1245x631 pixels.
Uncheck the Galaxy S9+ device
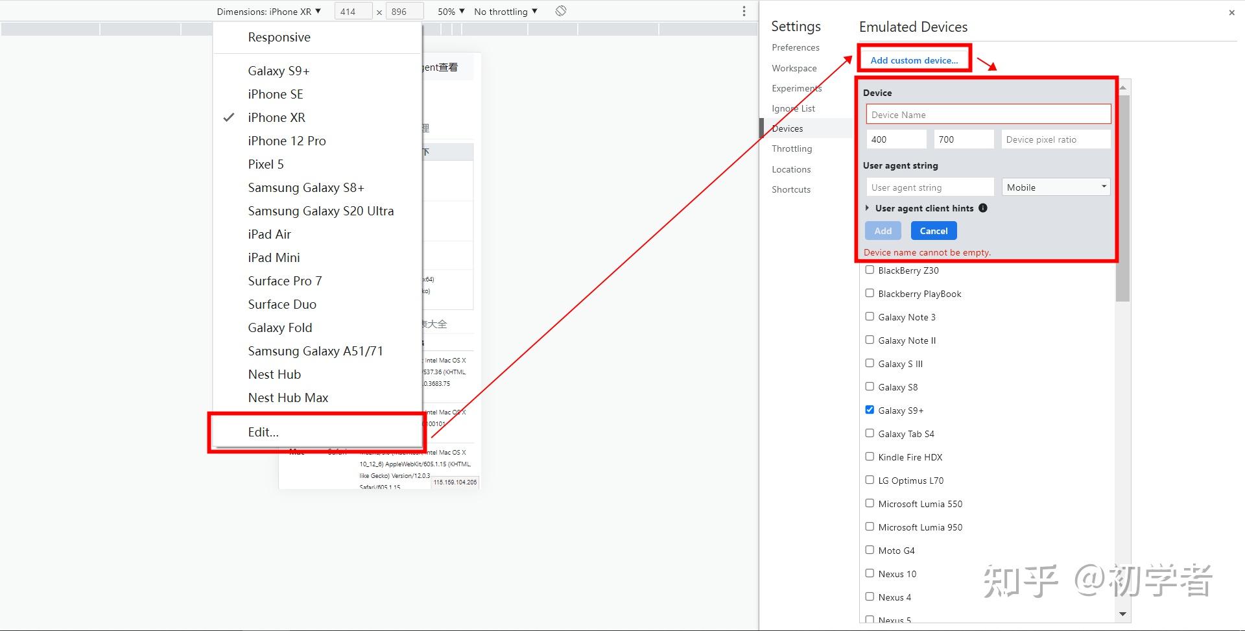[870, 409]
